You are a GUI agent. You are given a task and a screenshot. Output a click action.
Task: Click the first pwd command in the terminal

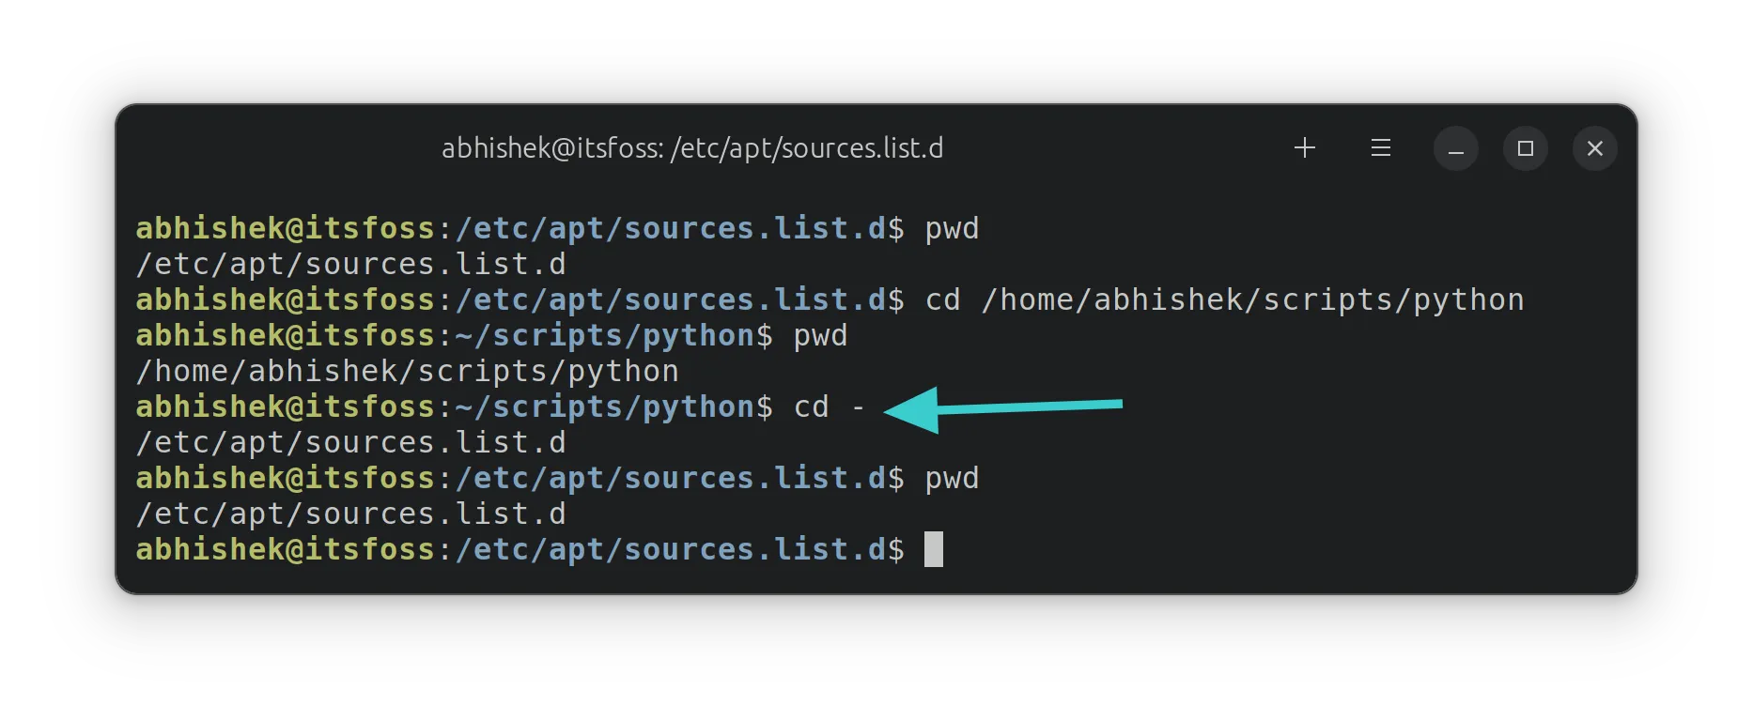[x=952, y=227]
